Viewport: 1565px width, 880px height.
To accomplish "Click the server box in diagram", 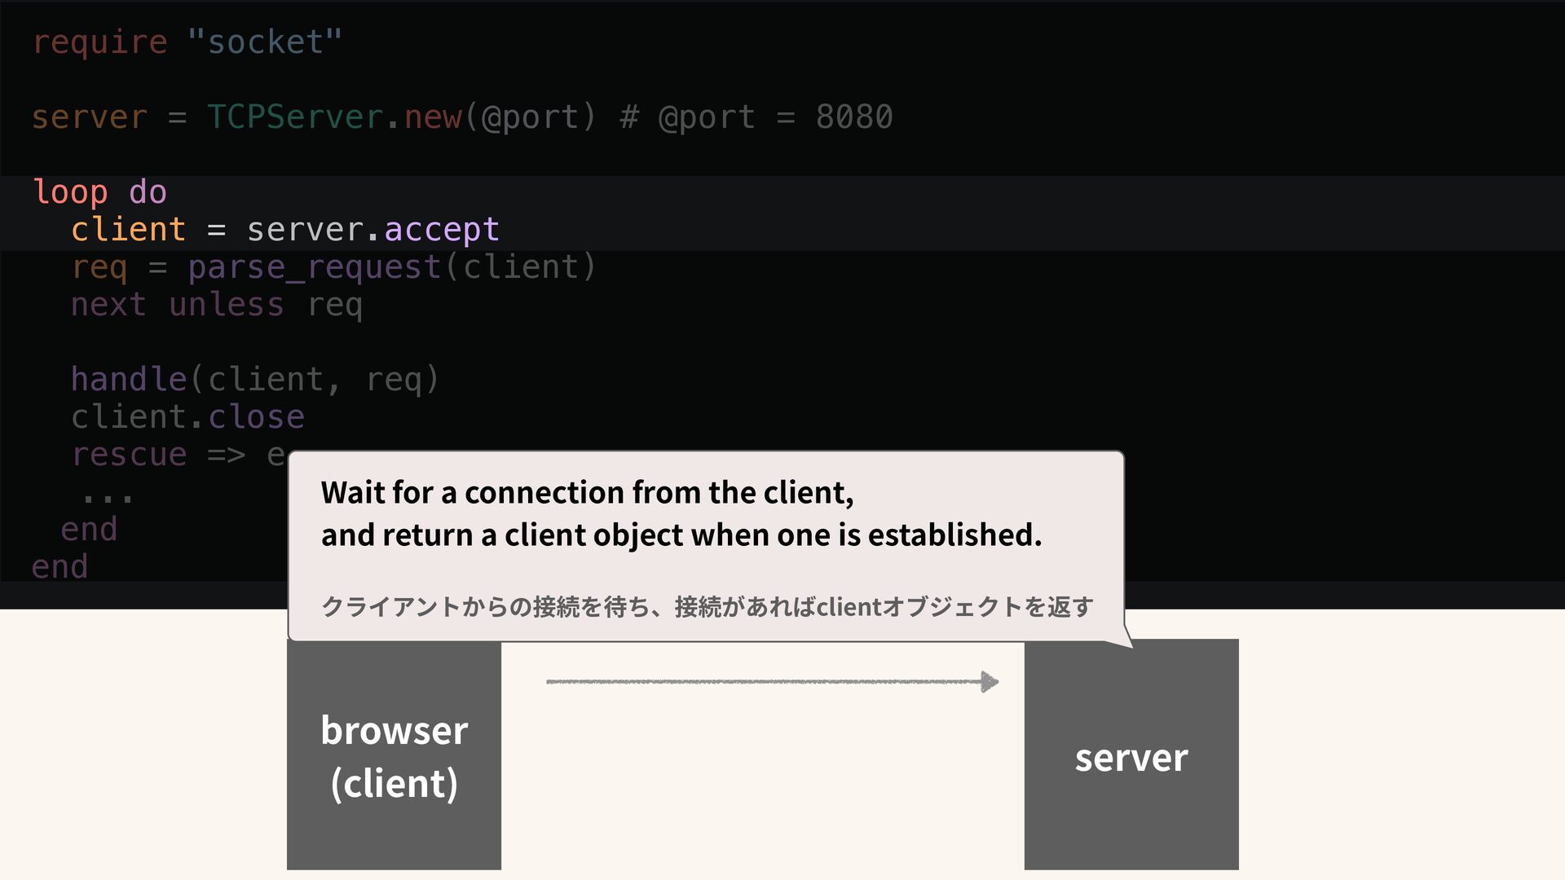I will pyautogui.click(x=1131, y=755).
